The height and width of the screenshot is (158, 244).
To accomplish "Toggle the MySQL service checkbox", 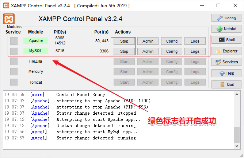I will click(x=14, y=51).
